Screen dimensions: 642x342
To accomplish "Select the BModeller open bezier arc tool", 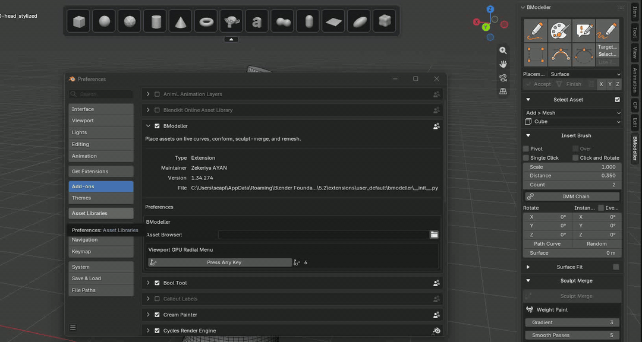I will 560,55.
